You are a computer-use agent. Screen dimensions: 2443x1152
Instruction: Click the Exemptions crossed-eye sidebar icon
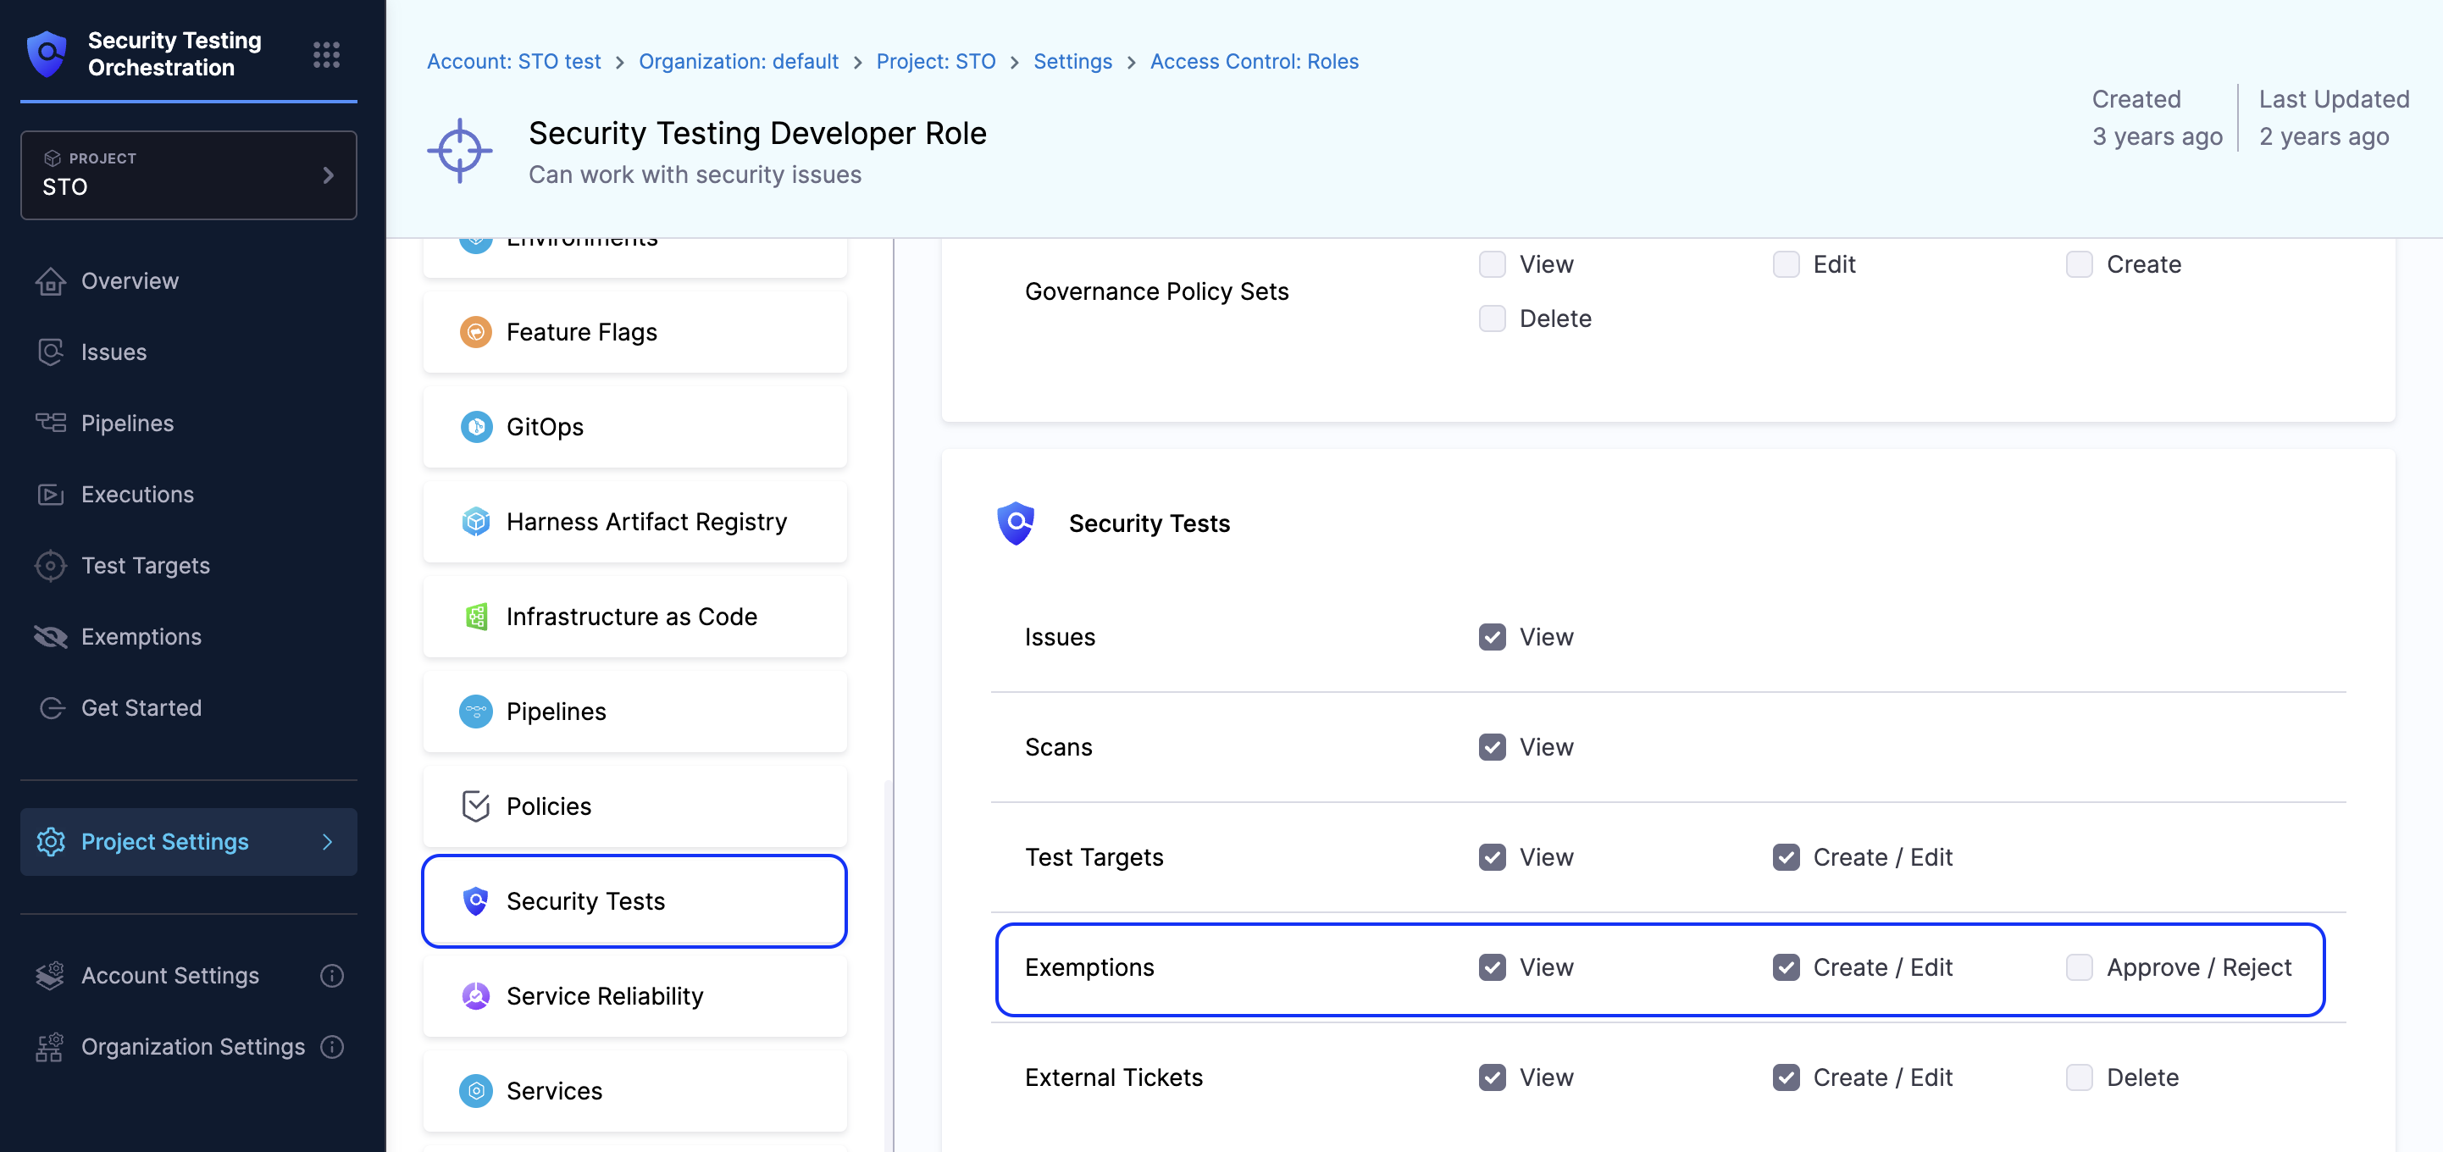click(50, 637)
